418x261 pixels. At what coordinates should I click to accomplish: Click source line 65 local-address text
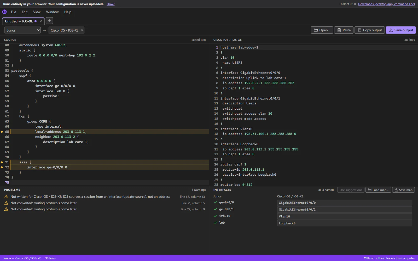(x=61, y=132)
